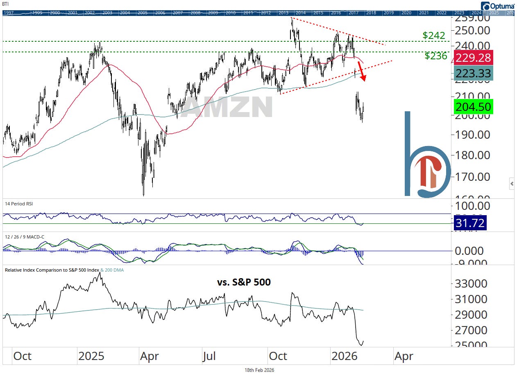Jump to 2018 in the overview timeline

(371, 13)
